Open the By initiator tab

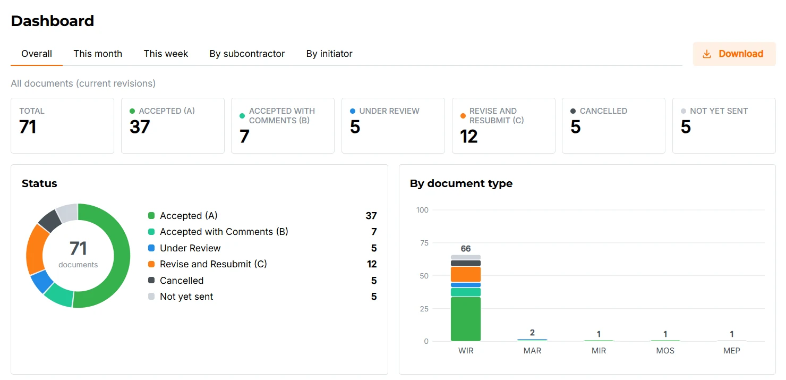(x=329, y=54)
